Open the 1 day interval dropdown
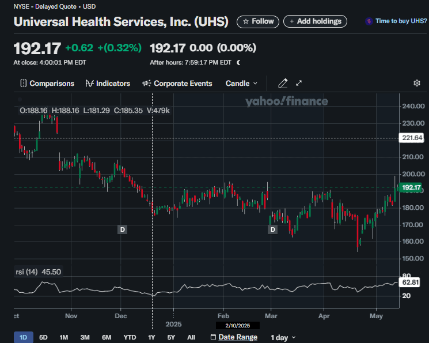Image resolution: width=429 pixels, height=343 pixels. [x=283, y=337]
